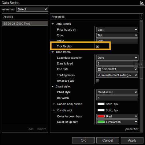
Task: Uncheck Break at EOD checkbox
Action: pyautogui.click(x=98, y=81)
